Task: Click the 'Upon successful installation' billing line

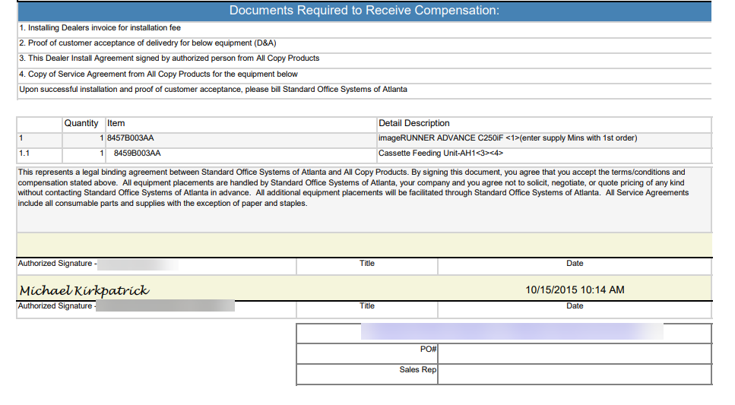Action: pyautogui.click(x=214, y=90)
